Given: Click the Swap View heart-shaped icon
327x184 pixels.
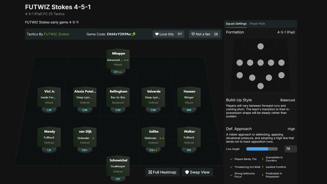Looking at the screenshot, I should click(188, 172).
